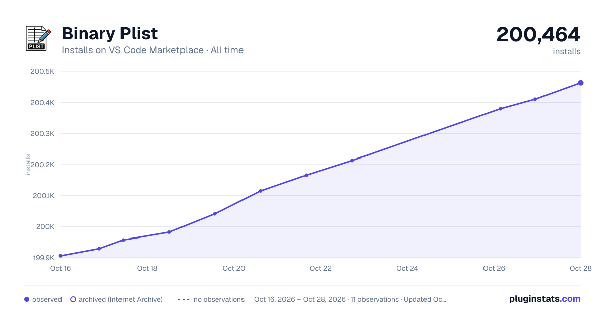
Task: Click the subtitle 'Installs on VS Code Marketplace · All time'
Action: [152, 50]
